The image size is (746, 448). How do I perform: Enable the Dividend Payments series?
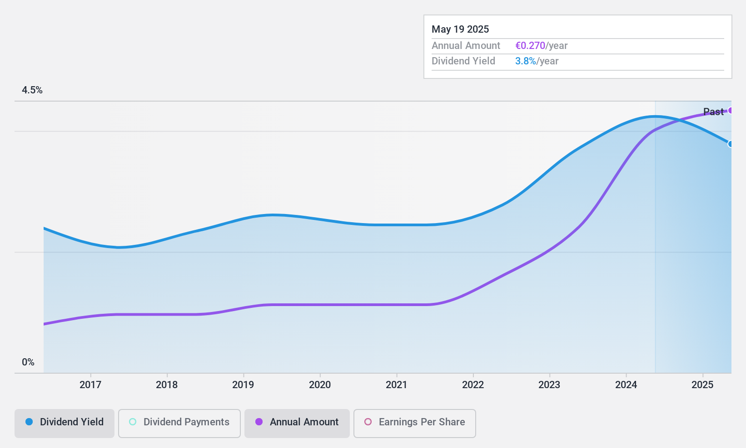[x=179, y=424]
